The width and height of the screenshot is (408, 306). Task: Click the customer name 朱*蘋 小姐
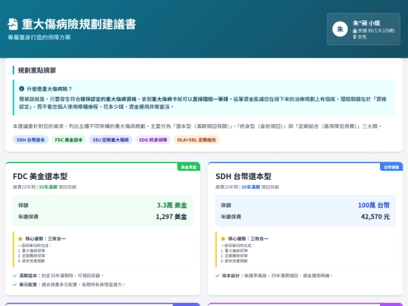tap(366, 23)
